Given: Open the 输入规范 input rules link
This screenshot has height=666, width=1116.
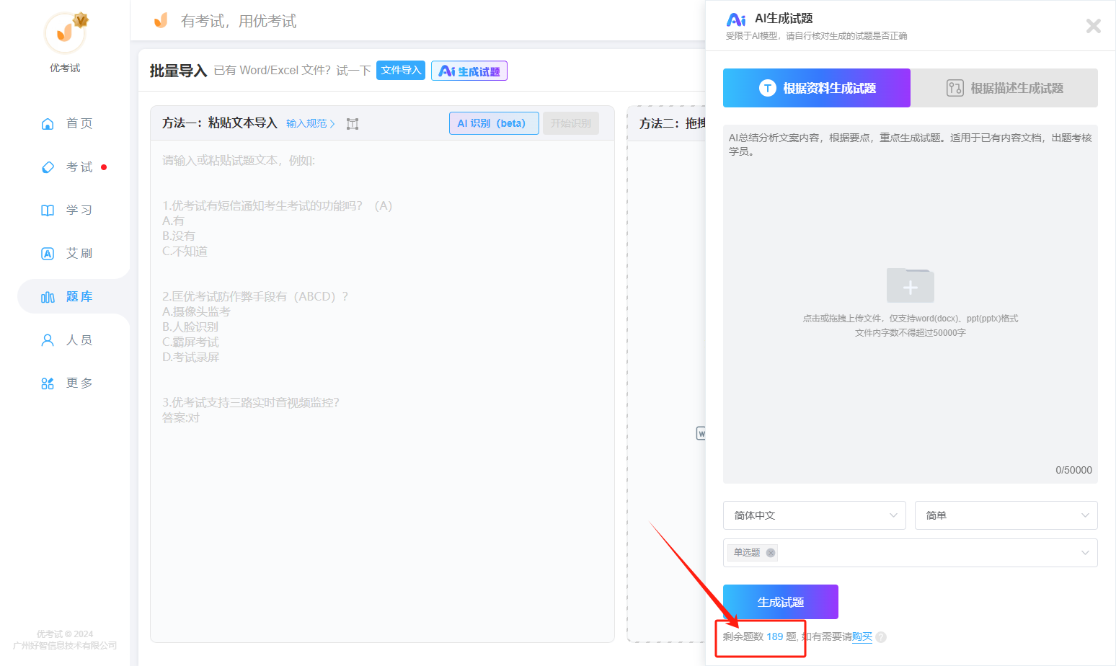Looking at the screenshot, I should (x=310, y=123).
